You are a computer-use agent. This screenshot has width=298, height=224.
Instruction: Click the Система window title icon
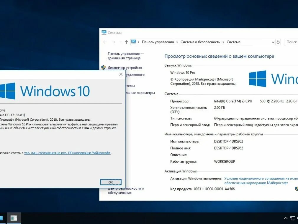coord(104,32)
